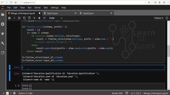The image size is (170, 95).
Task: Click the Ln 1, Col 2 status indicator
Action: [136, 93]
